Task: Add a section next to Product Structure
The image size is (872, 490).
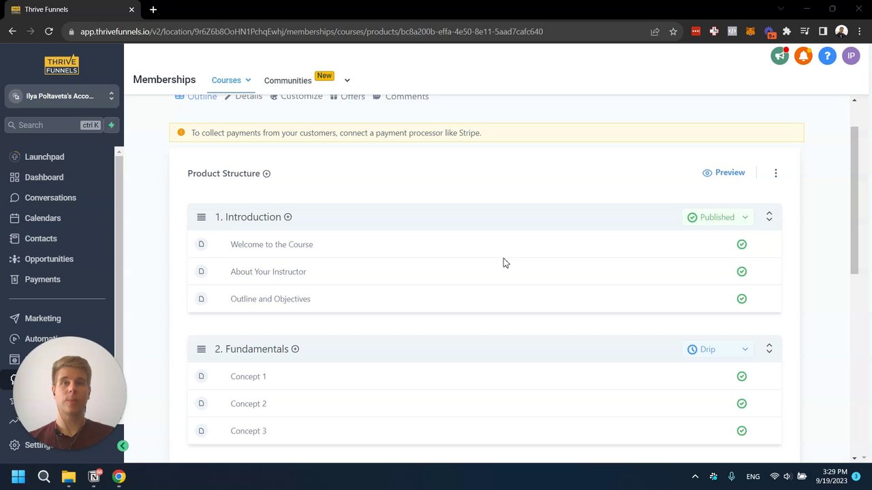Action: (x=266, y=174)
